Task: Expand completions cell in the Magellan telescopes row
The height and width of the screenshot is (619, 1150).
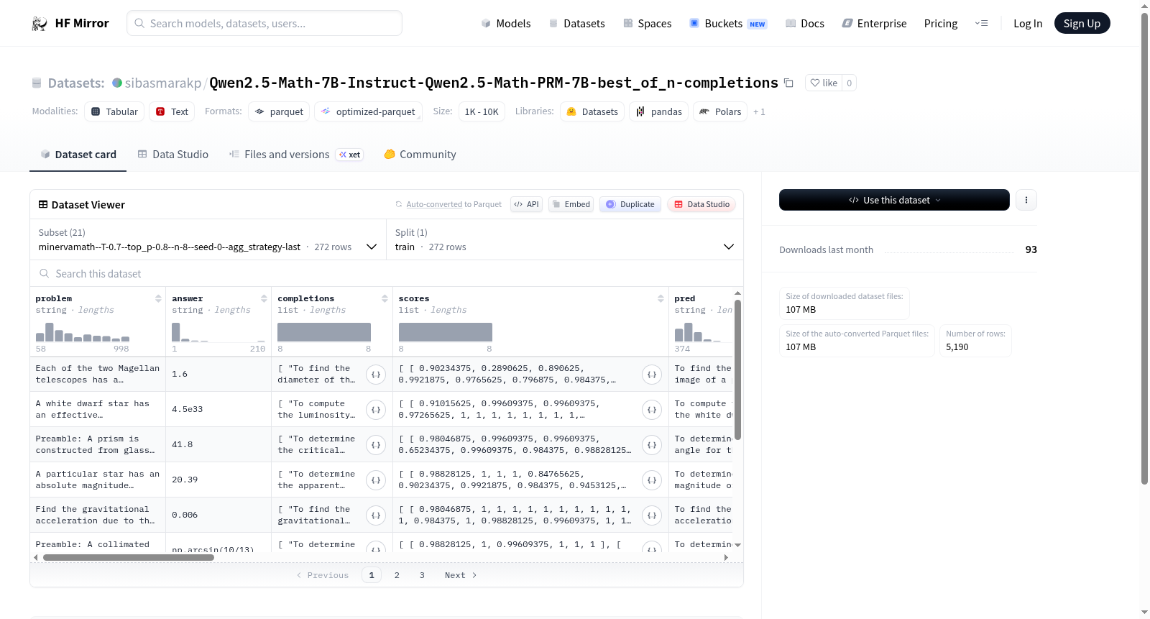Action: [376, 375]
